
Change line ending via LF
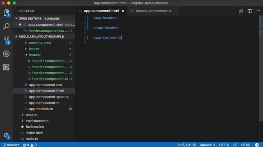point(235,145)
